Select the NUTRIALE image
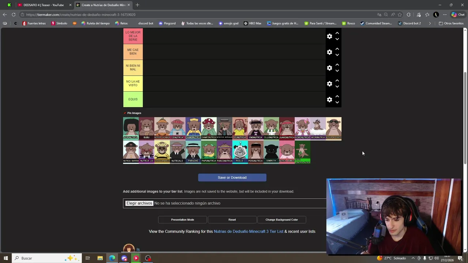 click(178, 152)
